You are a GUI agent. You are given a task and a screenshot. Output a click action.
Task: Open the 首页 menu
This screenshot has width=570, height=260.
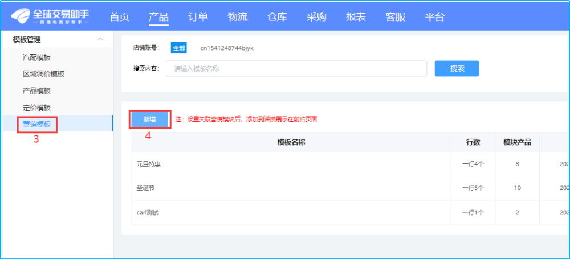click(119, 17)
